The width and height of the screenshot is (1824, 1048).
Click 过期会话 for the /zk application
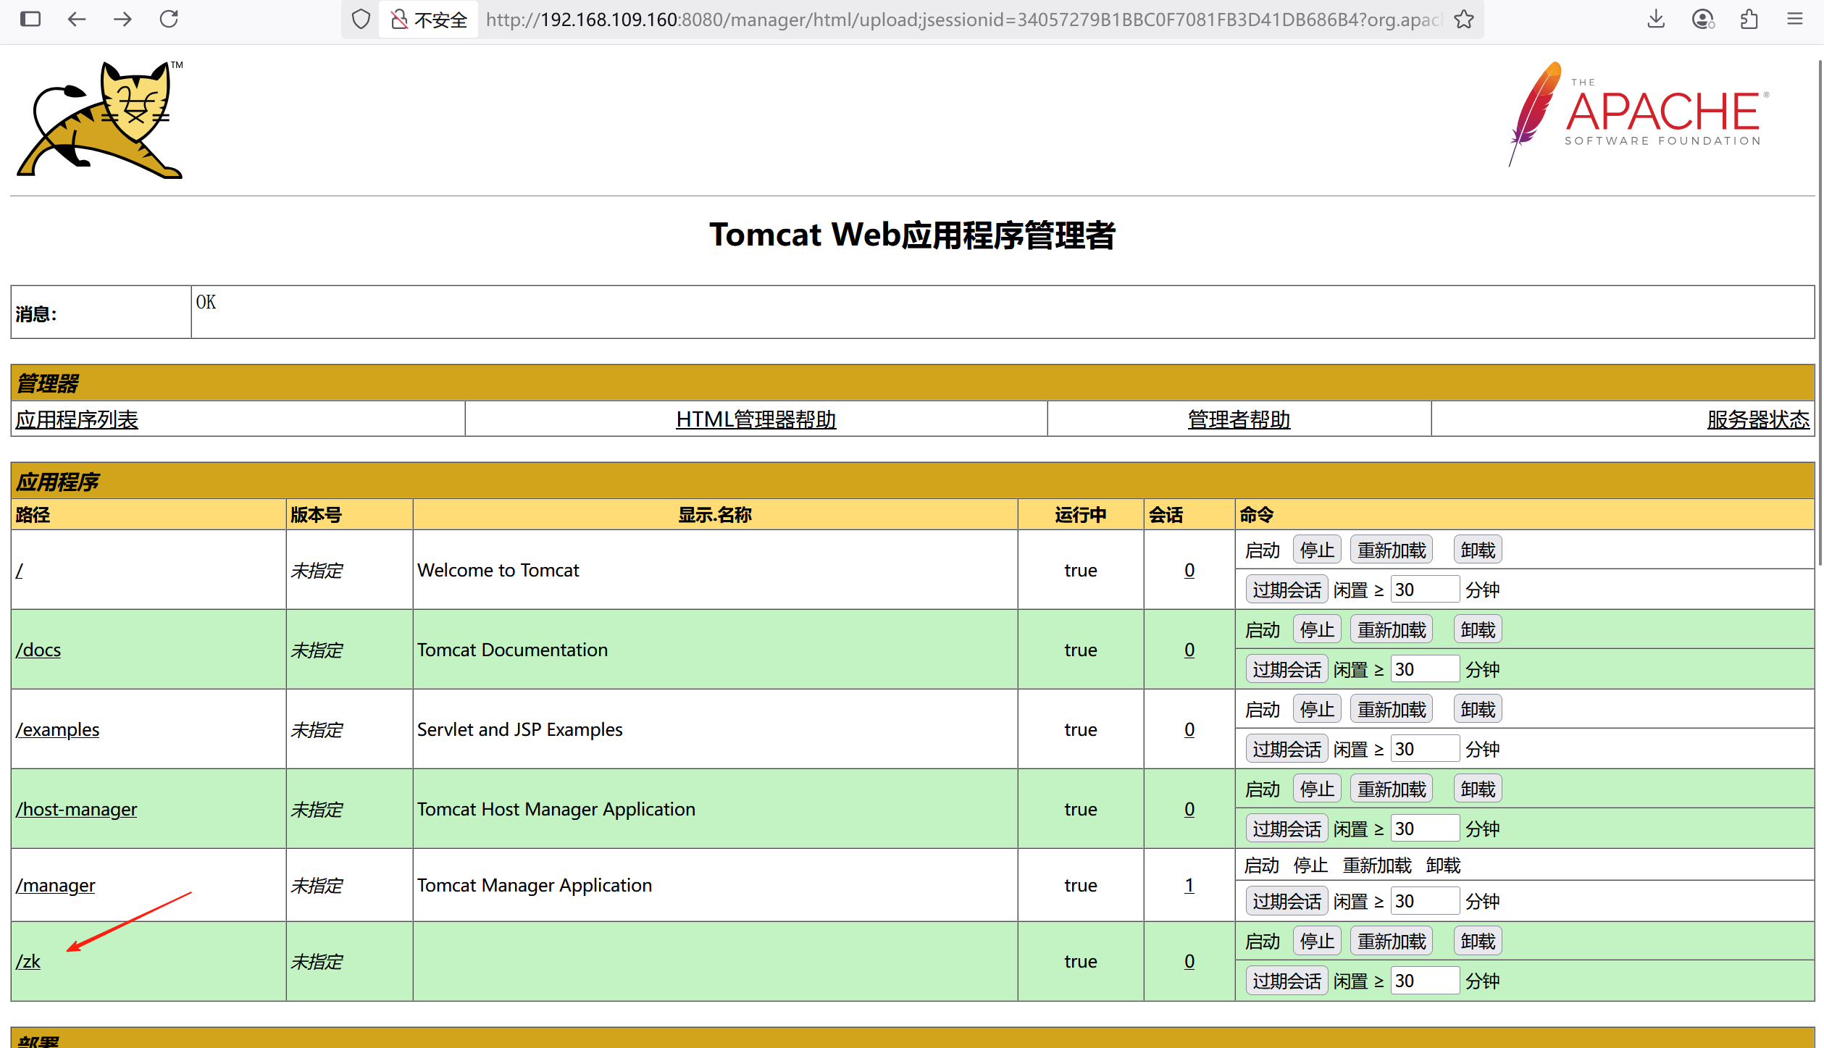1287,981
